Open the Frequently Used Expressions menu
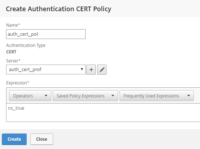This screenshot has height=149, width=200. point(157,96)
